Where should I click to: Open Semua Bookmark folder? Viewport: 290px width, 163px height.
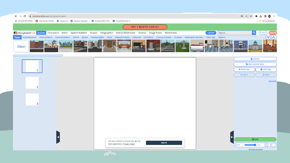[x=267, y=21]
